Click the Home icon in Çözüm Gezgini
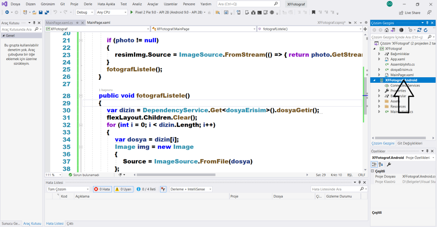The image size is (437, 227). click(x=387, y=30)
